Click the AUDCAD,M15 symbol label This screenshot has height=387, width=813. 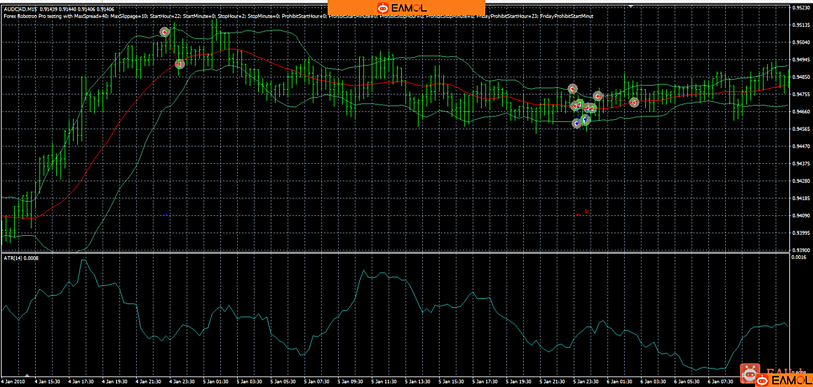click(19, 9)
